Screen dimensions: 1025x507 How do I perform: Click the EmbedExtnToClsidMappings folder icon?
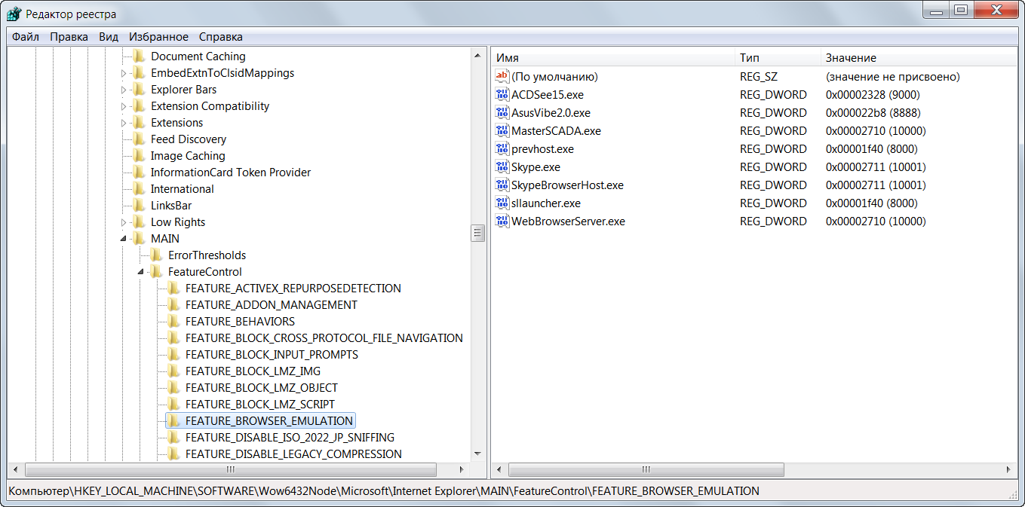(139, 72)
